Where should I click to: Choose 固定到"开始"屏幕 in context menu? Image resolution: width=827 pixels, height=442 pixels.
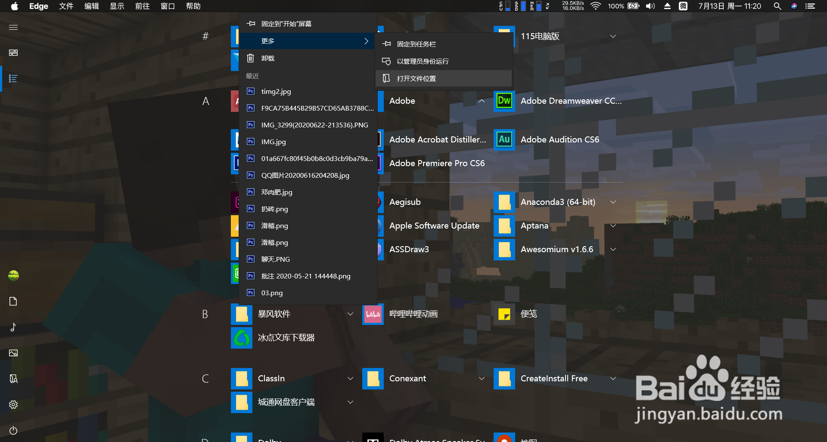[x=308, y=24]
